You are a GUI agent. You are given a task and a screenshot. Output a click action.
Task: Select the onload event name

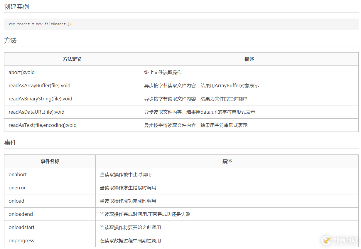point(16,201)
